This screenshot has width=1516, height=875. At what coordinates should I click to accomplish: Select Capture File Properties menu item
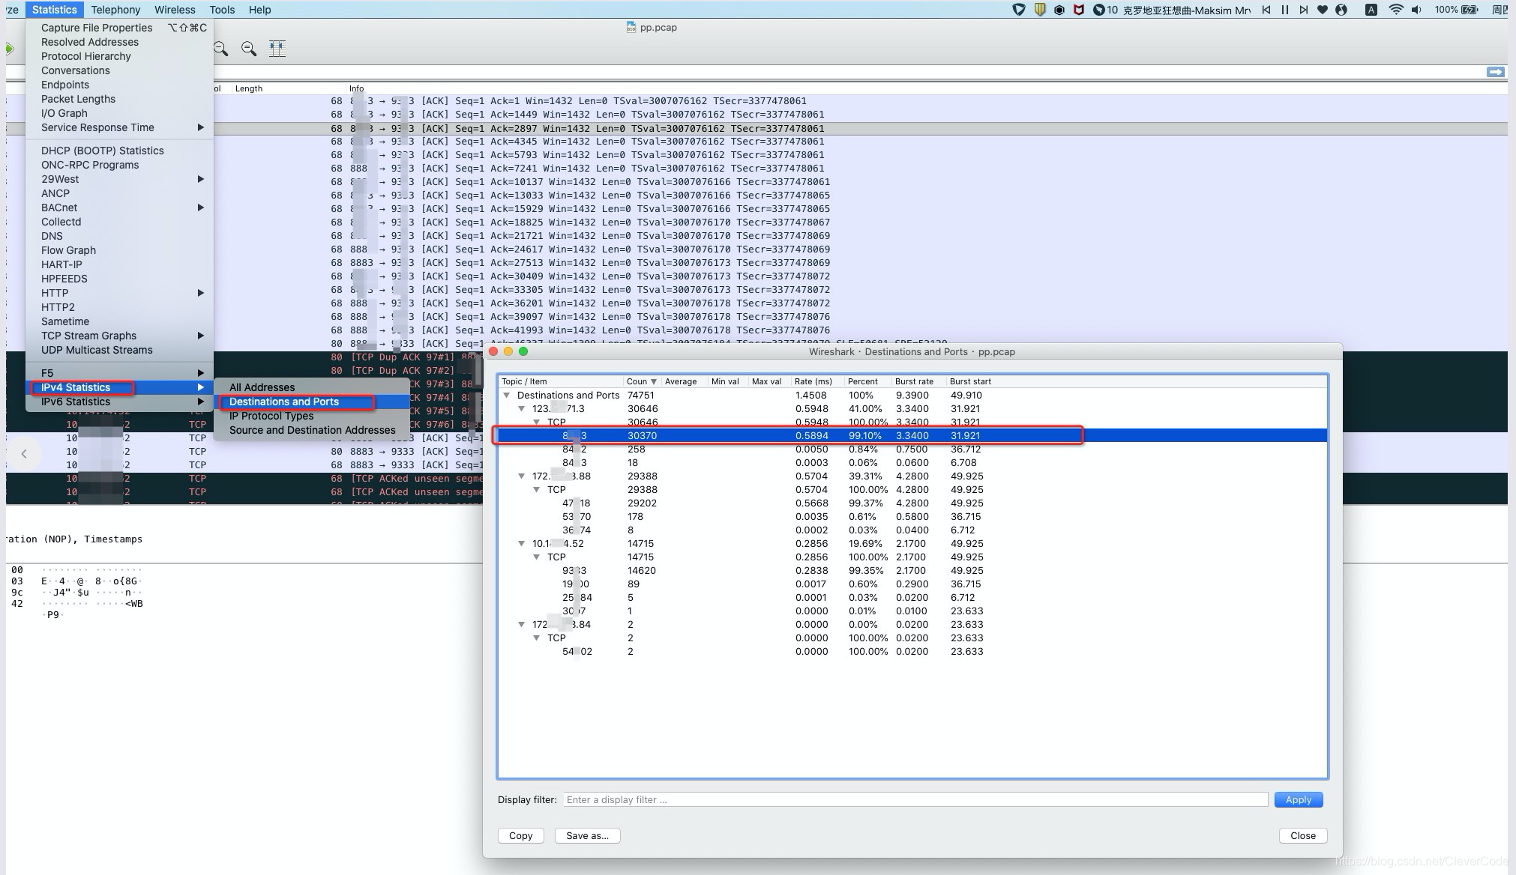coord(120,28)
